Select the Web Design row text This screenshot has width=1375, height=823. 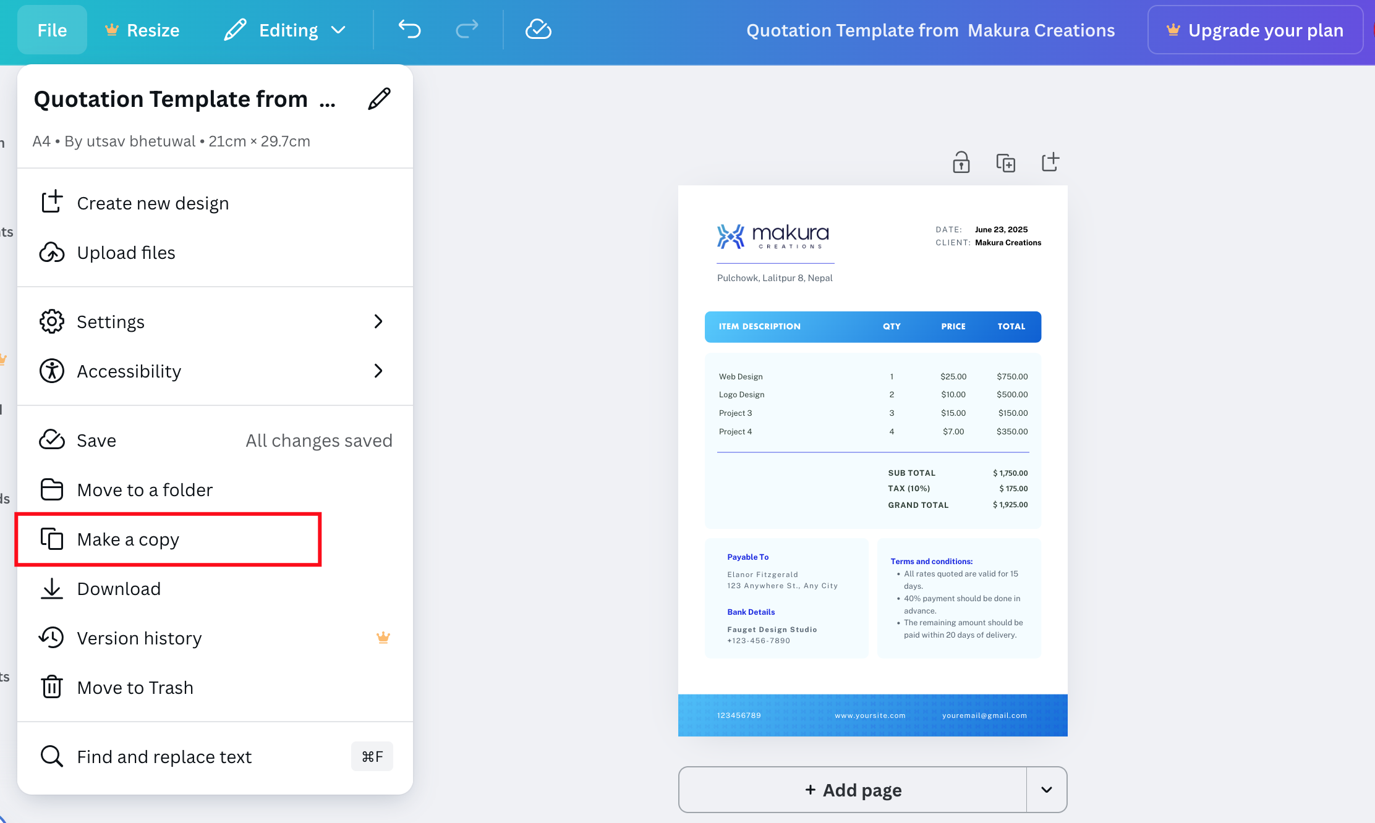click(x=741, y=376)
